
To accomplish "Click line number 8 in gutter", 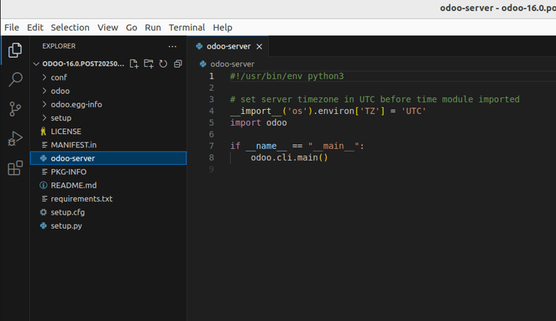I will (x=211, y=157).
